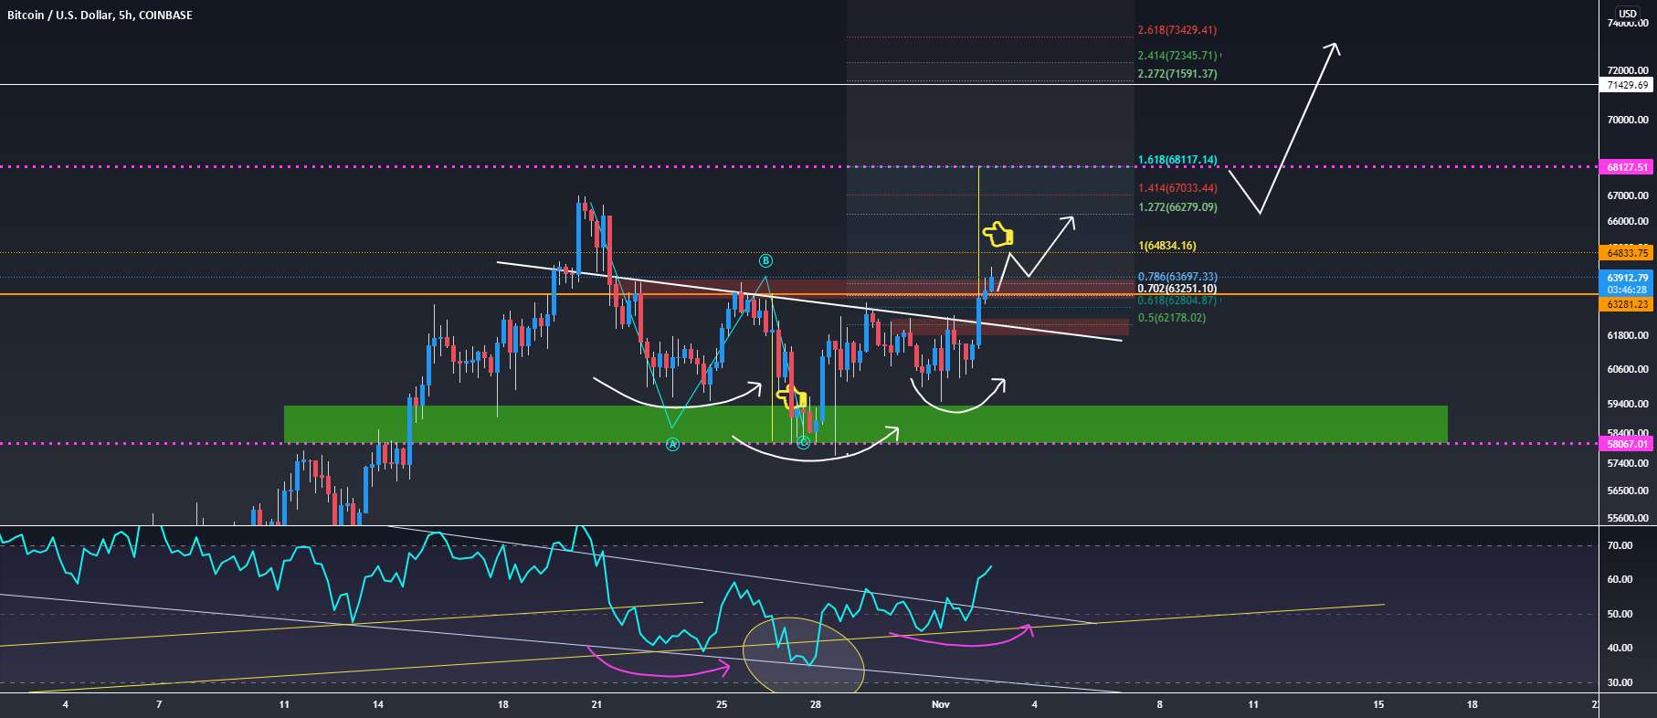The image size is (1657, 718).
Task: Click the RSI 70.00 scale label
Action: (x=1620, y=545)
